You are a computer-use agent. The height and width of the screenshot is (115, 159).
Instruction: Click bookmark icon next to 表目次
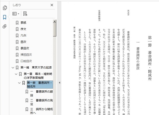coord(17,48)
